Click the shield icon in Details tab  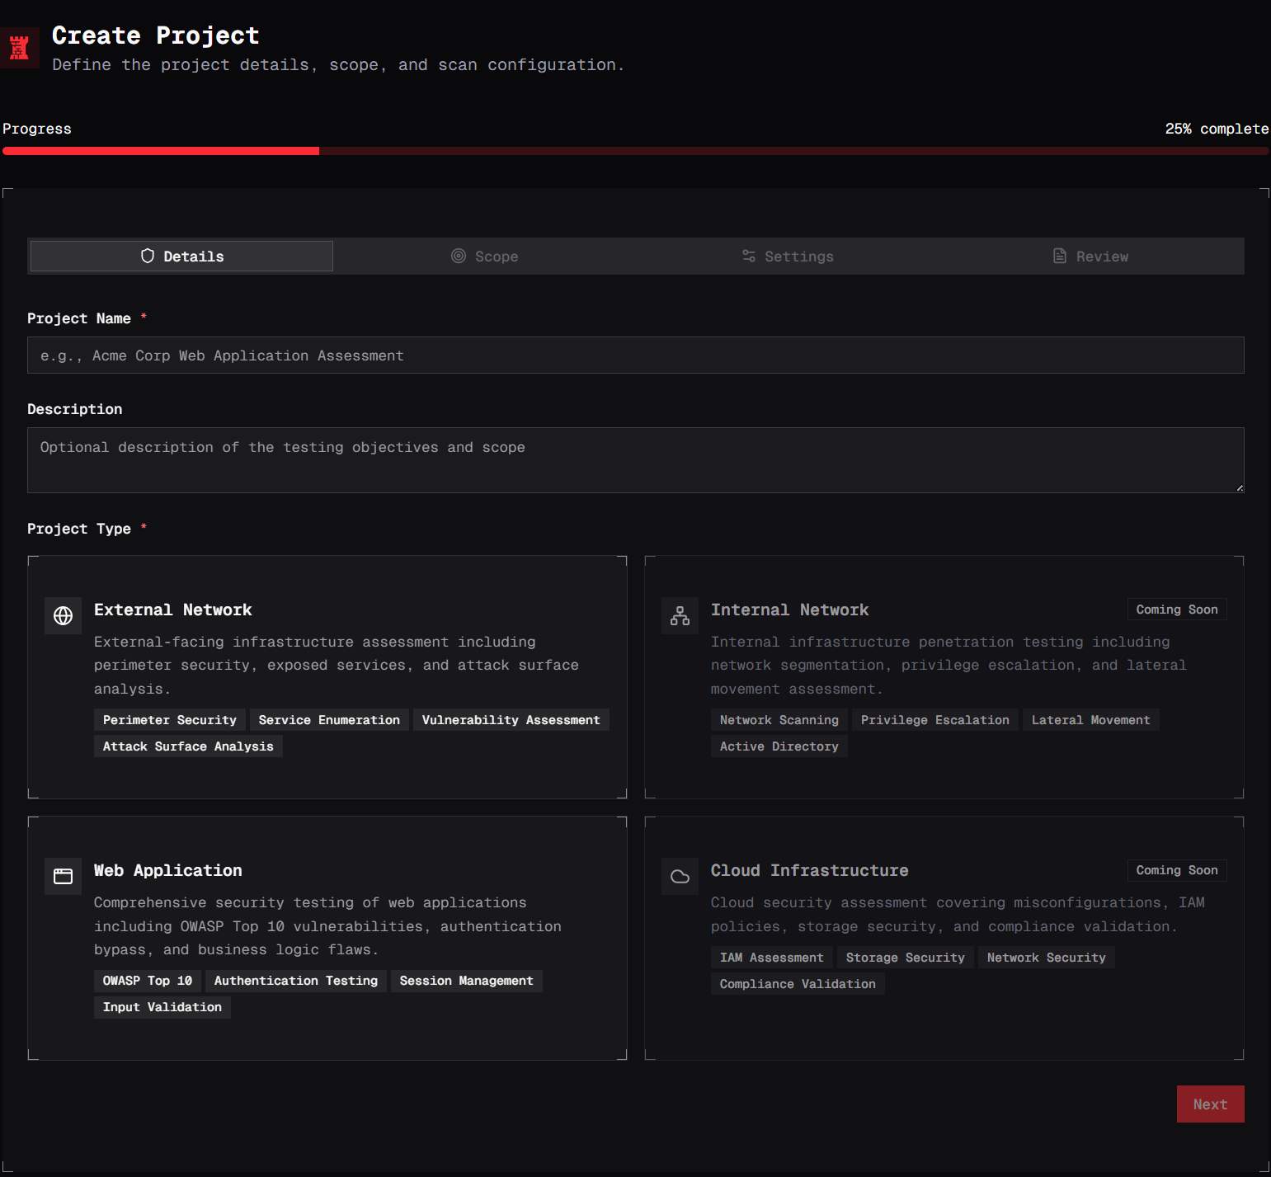click(x=148, y=257)
